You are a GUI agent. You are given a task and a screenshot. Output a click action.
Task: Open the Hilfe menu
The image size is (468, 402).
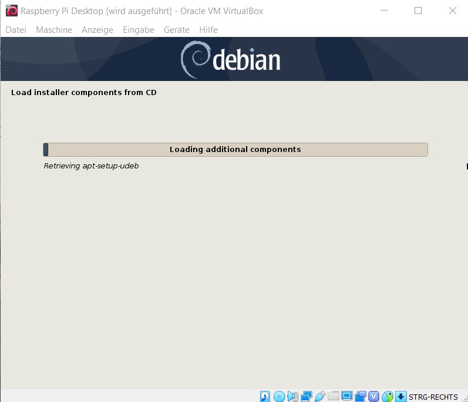208,30
